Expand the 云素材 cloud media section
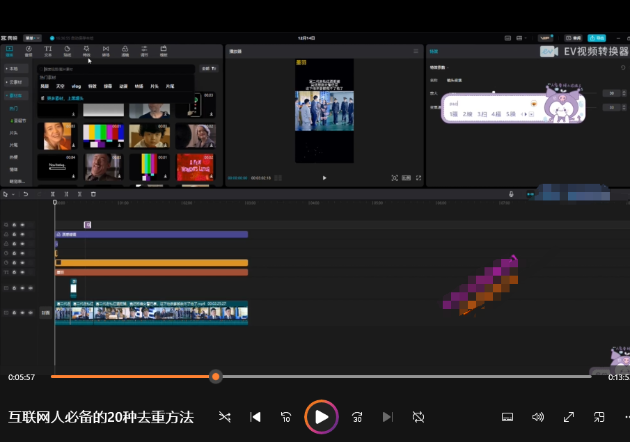 pyautogui.click(x=16, y=82)
